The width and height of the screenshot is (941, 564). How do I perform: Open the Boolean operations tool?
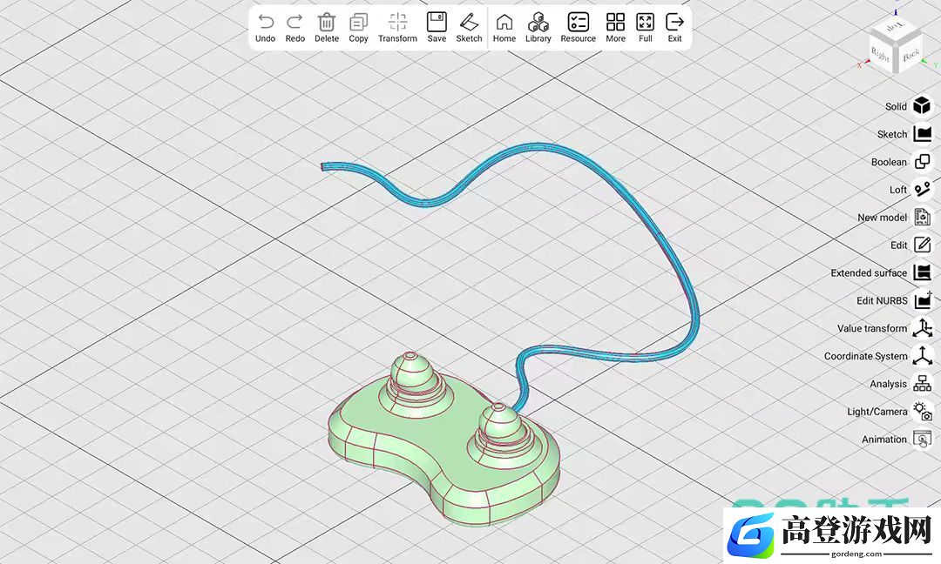922,162
